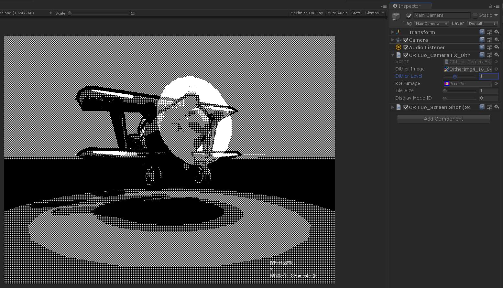
Task: Click the Audio Listener component icon
Action: [x=399, y=47]
